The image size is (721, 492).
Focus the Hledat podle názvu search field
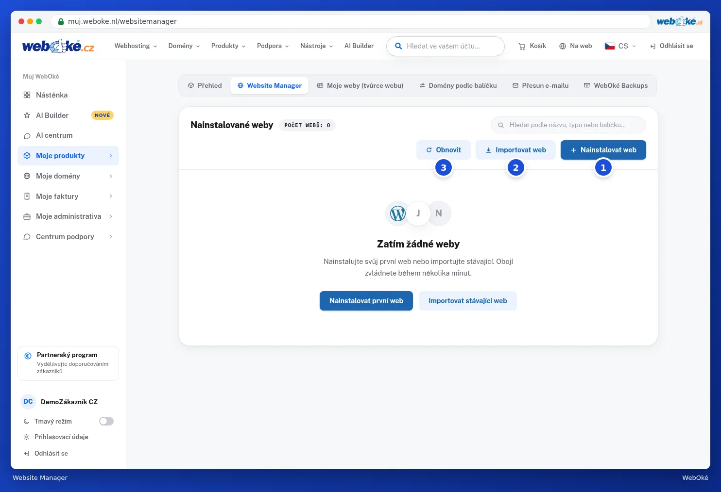[568, 125]
